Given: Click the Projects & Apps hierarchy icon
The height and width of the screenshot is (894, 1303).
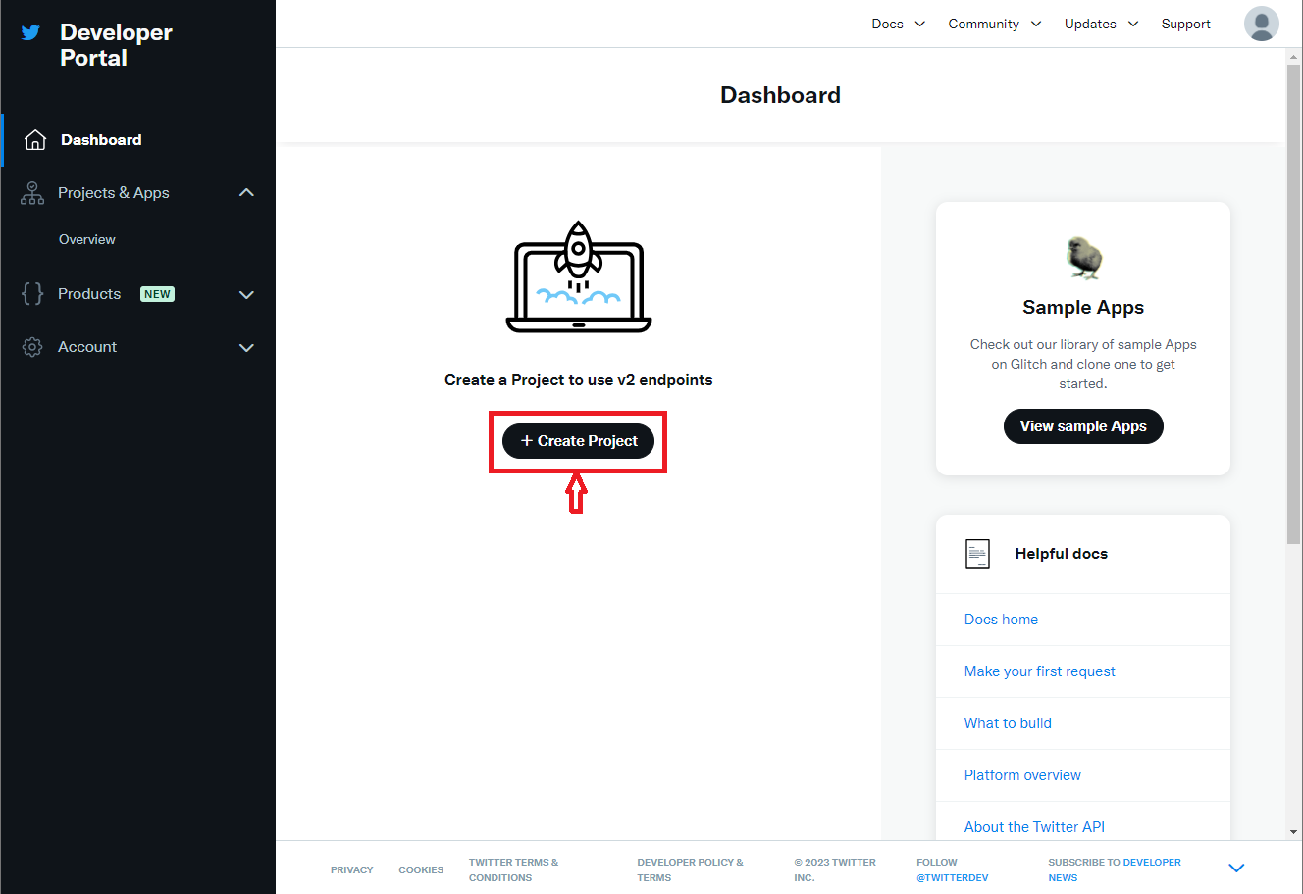Looking at the screenshot, I should [x=32, y=193].
